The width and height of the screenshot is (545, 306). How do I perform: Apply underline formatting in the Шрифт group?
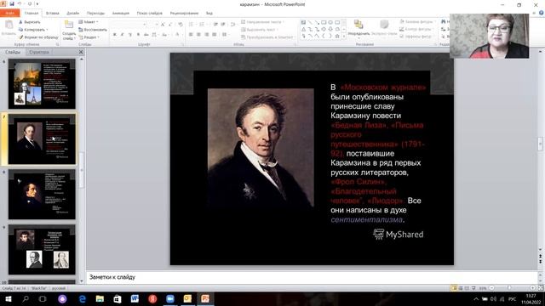[x=130, y=35]
